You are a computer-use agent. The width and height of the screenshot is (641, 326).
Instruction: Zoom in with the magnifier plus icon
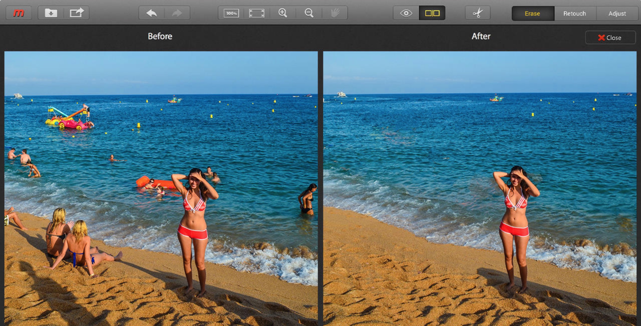283,13
